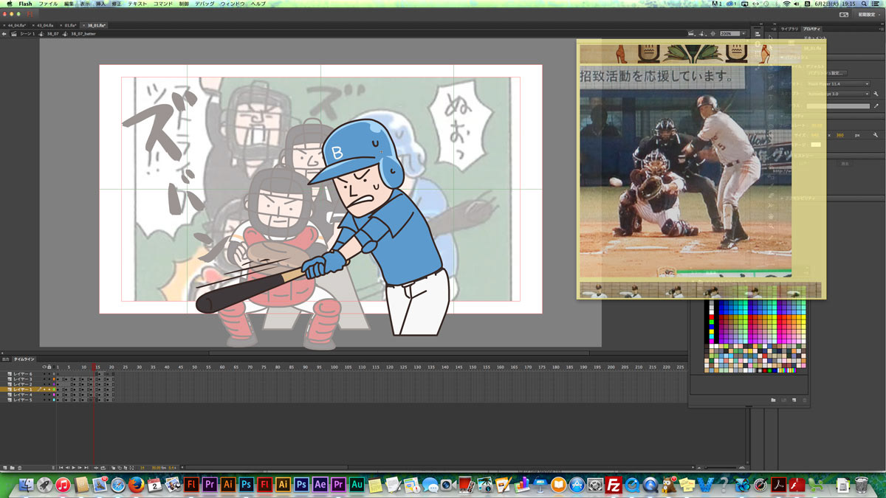Step back one frame in timeline
Screen dimensions: 886x498
pos(67,468)
